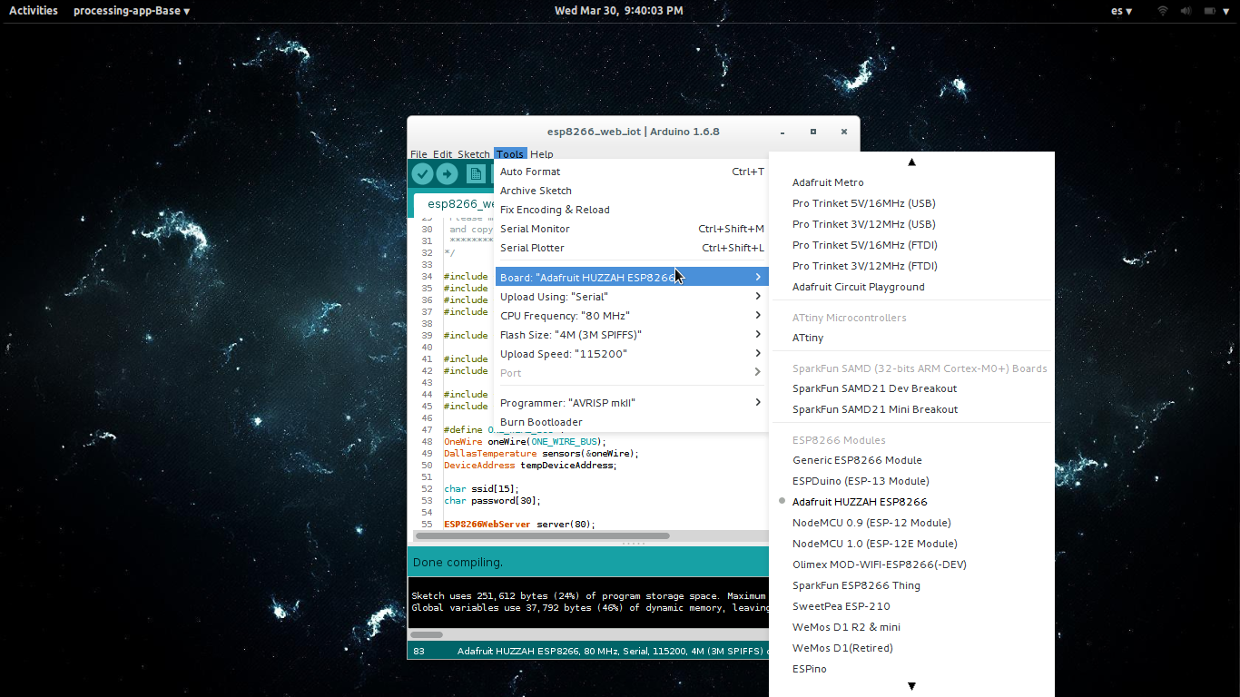This screenshot has height=697, width=1240.
Task: Open Serial Plotter from Tools menu
Action: tap(631, 248)
